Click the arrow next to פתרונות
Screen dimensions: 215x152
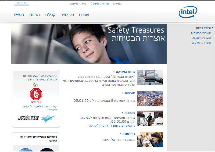point(123,113)
